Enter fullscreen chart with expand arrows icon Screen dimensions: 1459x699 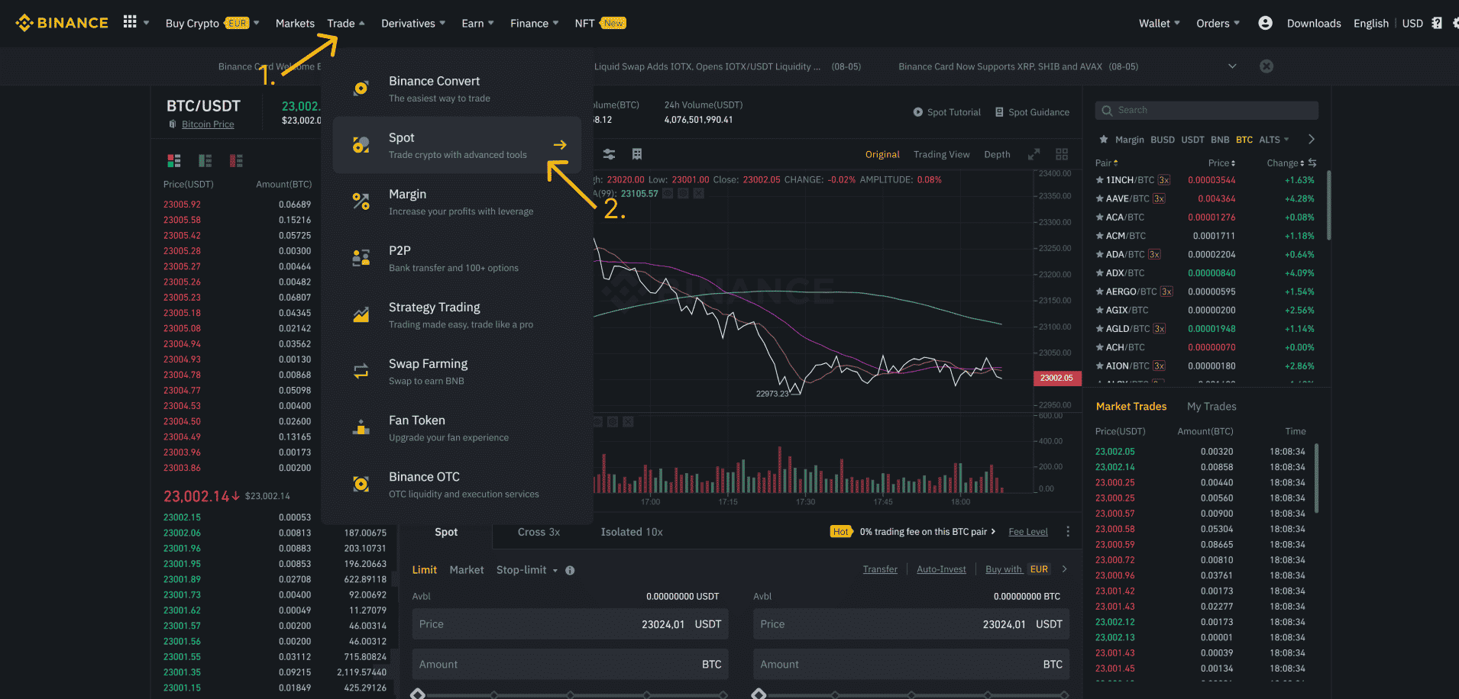tap(1034, 154)
